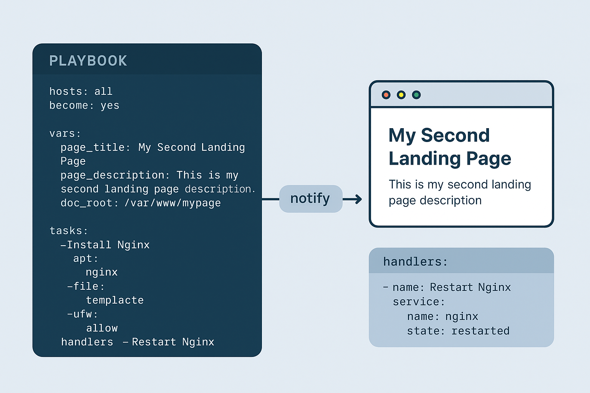Click the green dot in browser window
Screen dimensions: 590x393
(416, 95)
